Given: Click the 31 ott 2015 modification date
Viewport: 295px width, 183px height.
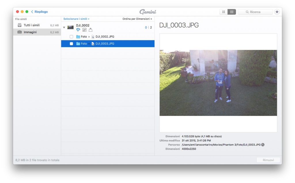Looking at the screenshot, I should tap(196, 141).
